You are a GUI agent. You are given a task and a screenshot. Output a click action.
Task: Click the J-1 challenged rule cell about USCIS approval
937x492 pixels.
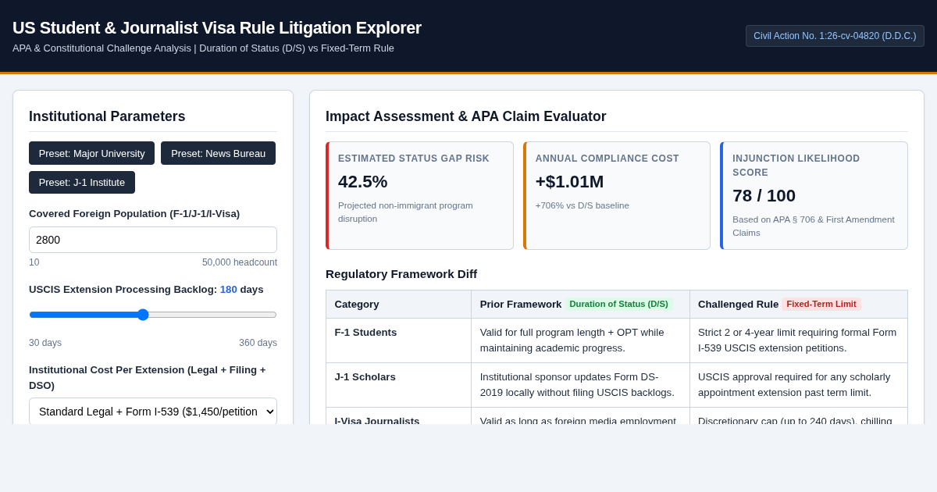(799, 385)
